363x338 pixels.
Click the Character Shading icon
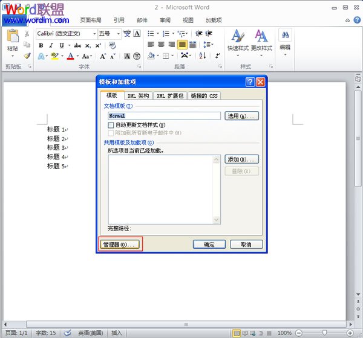[x=127, y=56]
